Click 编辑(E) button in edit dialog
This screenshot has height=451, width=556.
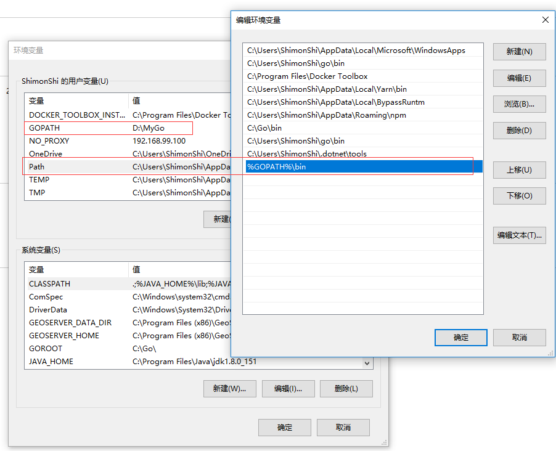point(519,78)
